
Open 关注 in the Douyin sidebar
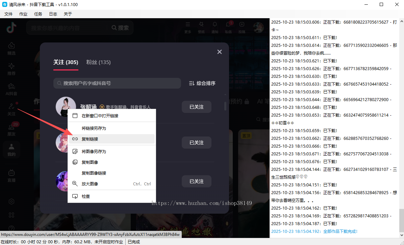click(x=11, y=110)
